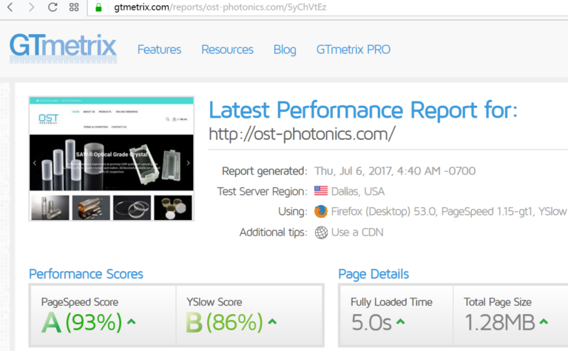Click the Dallas, USA server region text
This screenshot has width=568, height=351.
(358, 191)
